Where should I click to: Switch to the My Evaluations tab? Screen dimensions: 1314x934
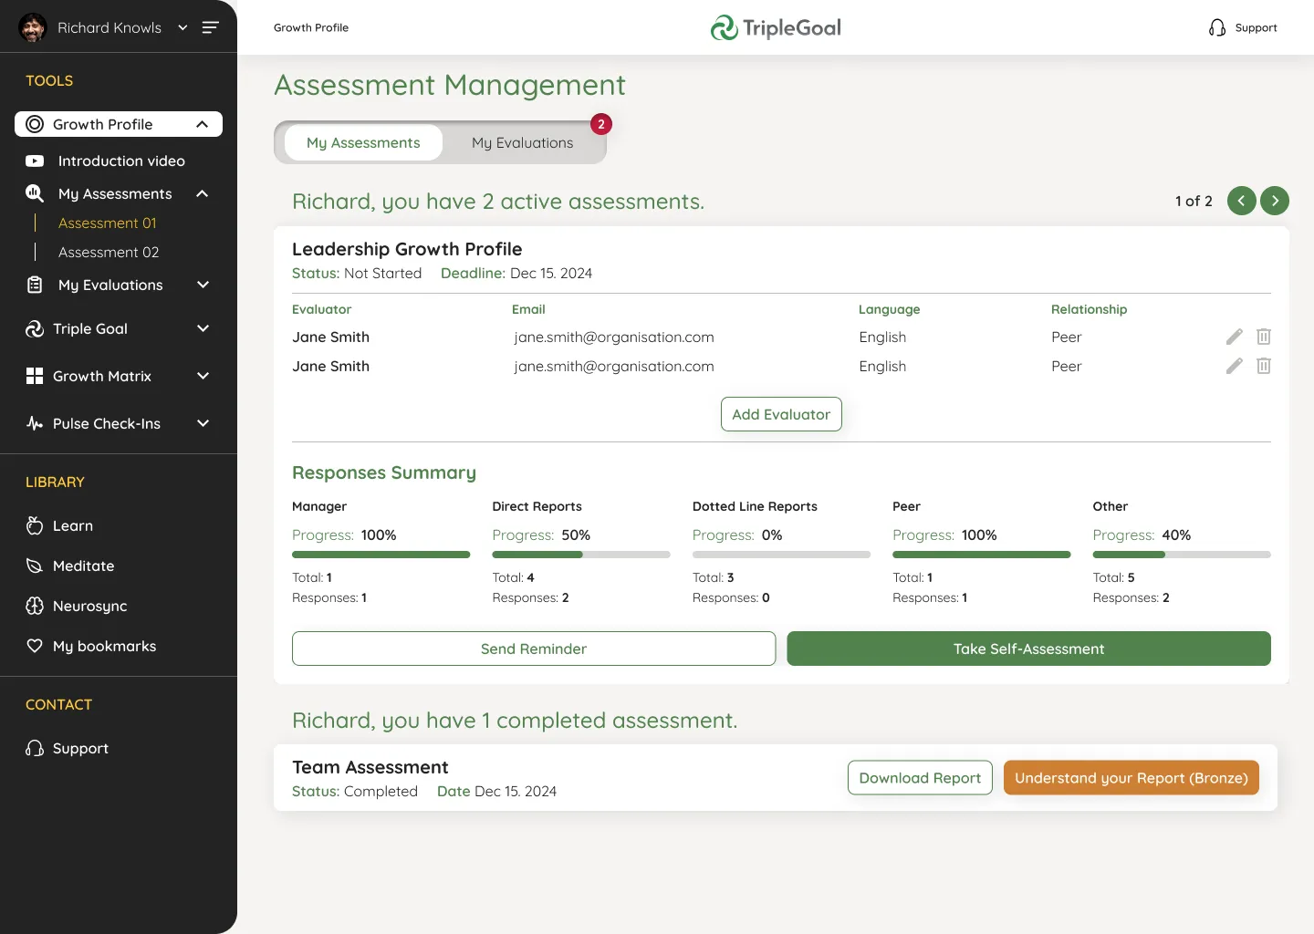tap(522, 142)
